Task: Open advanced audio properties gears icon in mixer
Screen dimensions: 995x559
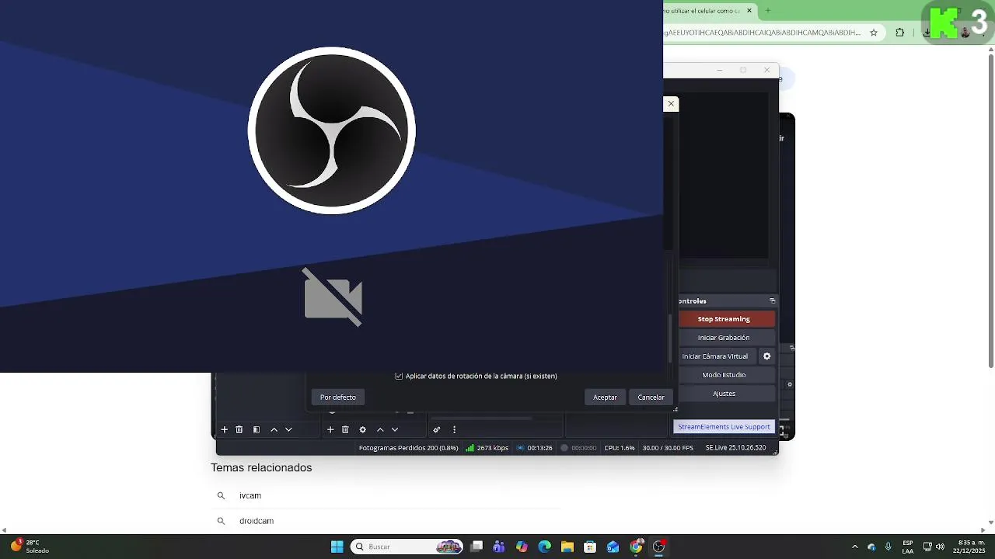Action: tap(437, 429)
